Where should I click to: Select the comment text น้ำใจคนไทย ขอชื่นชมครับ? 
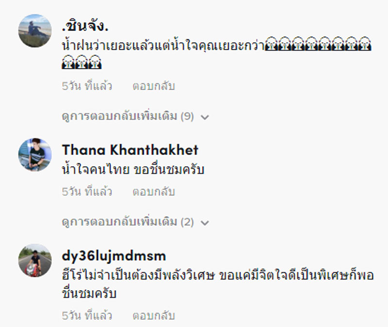tap(133, 170)
